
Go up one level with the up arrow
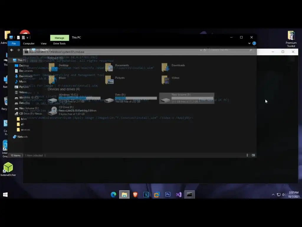(x=28, y=50)
